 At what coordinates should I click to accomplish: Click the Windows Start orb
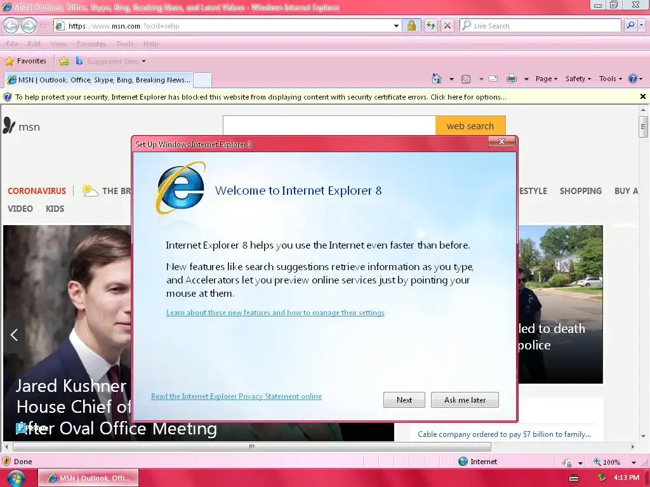tap(15, 478)
